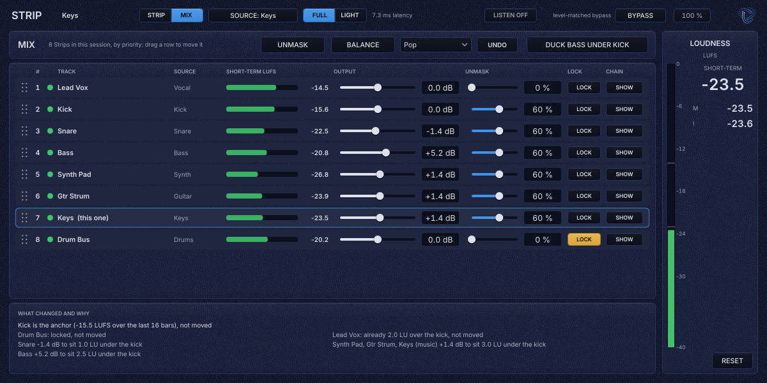
Task: Show the chain for Lead Vox
Action: [x=624, y=87]
